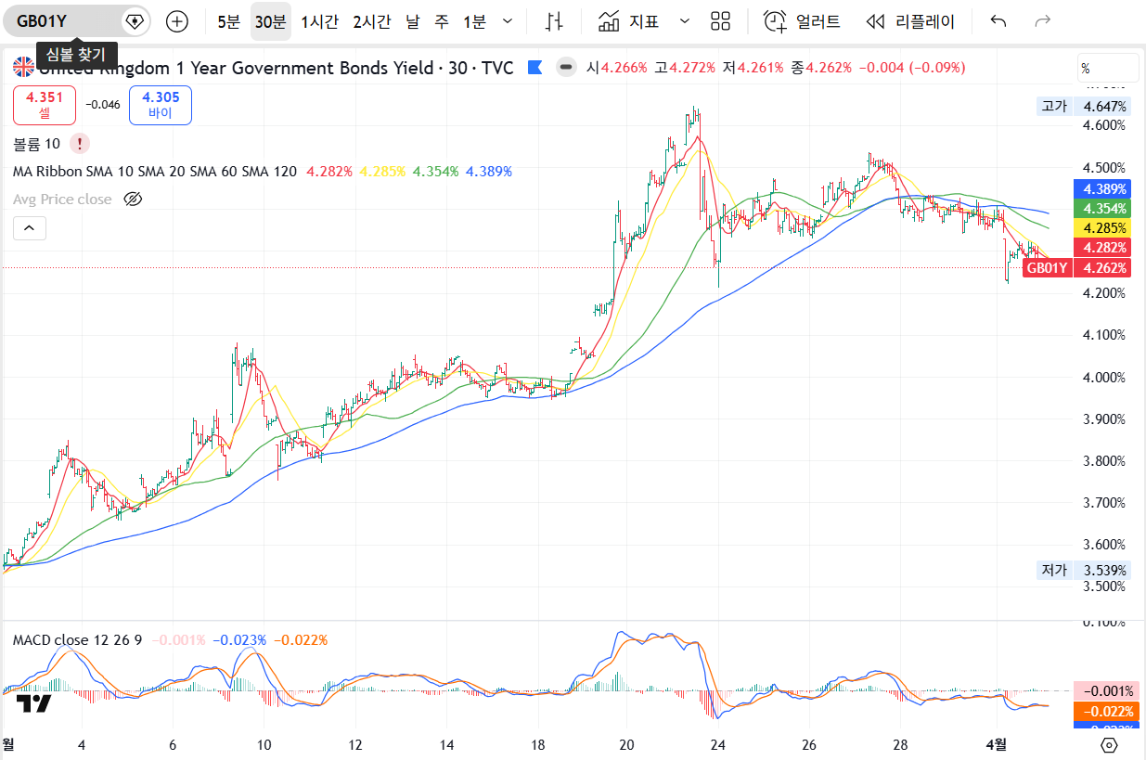The width and height of the screenshot is (1146, 760).
Task: Click the green 4.354% SMA price tag
Action: coord(1101,208)
